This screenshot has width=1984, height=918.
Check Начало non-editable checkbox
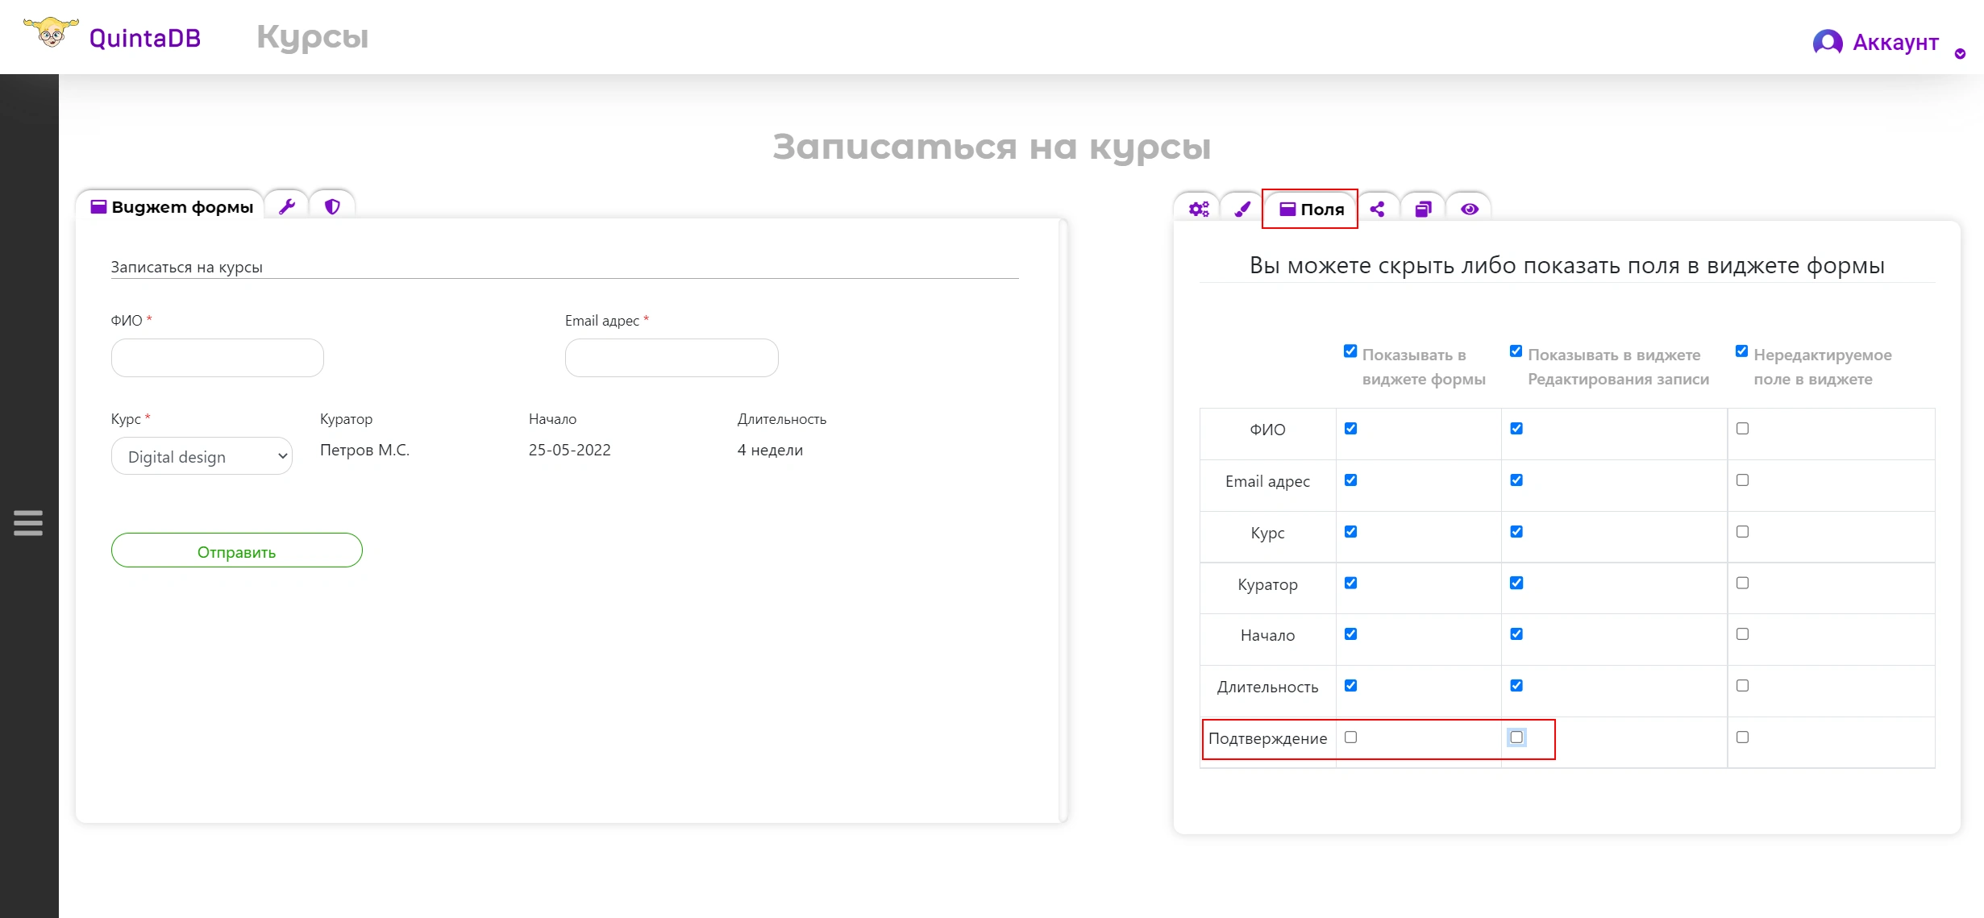[1743, 634]
